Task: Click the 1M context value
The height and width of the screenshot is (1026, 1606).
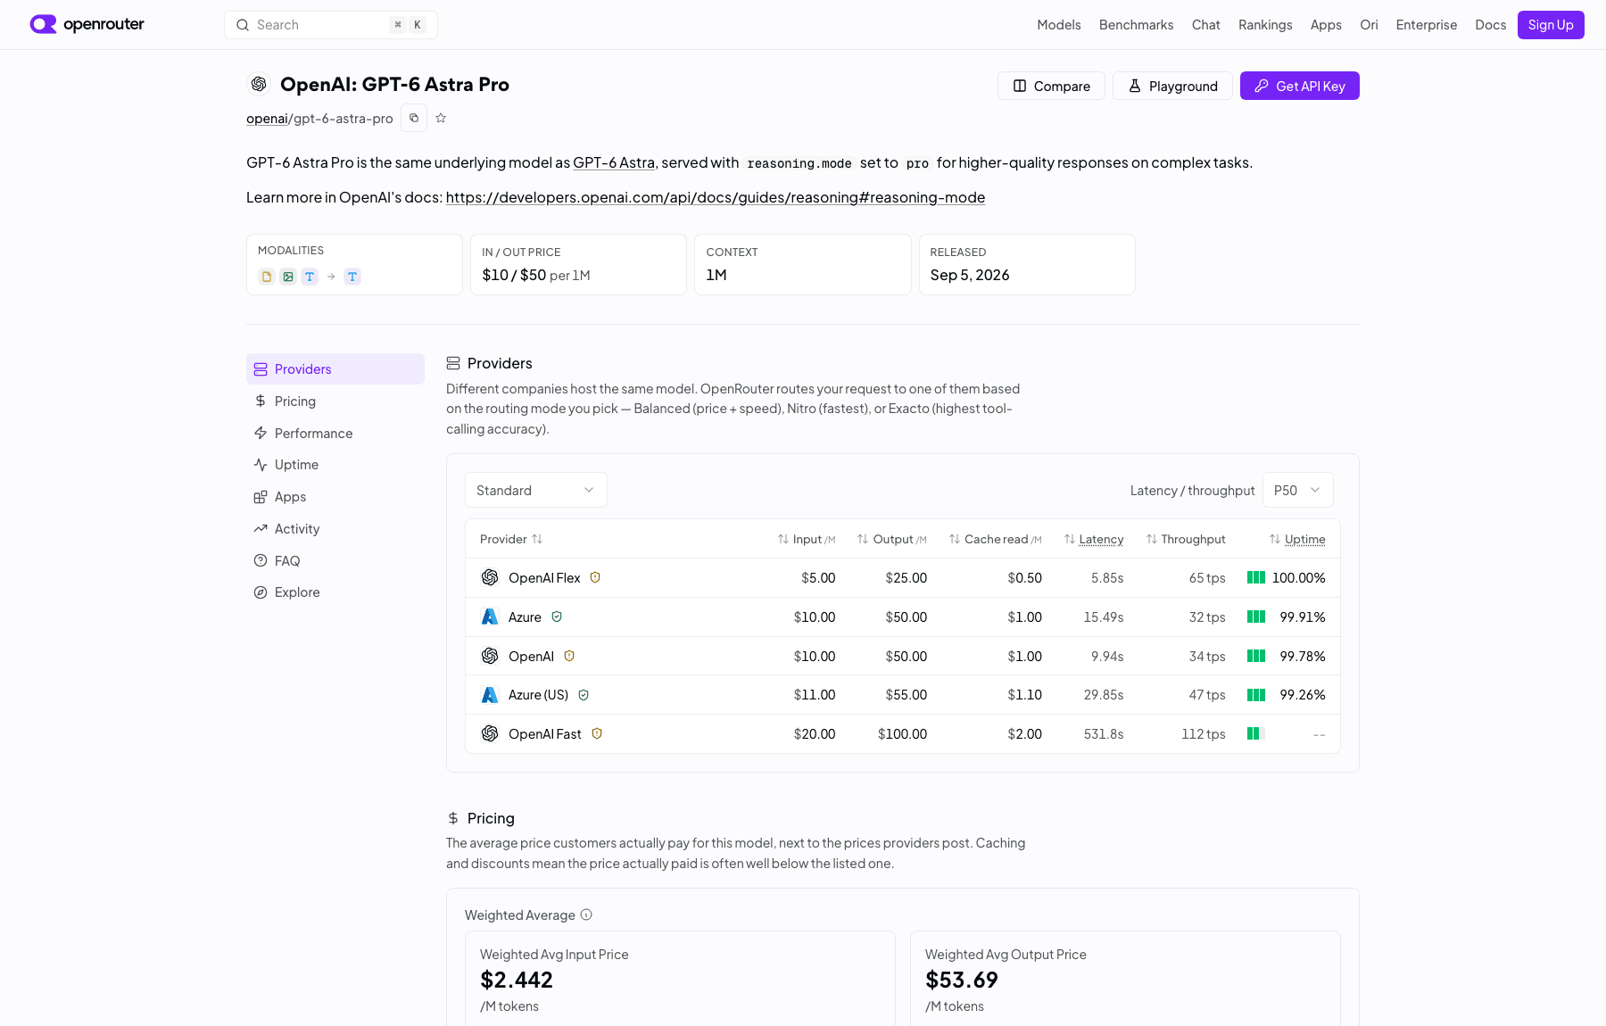Action: (x=716, y=275)
